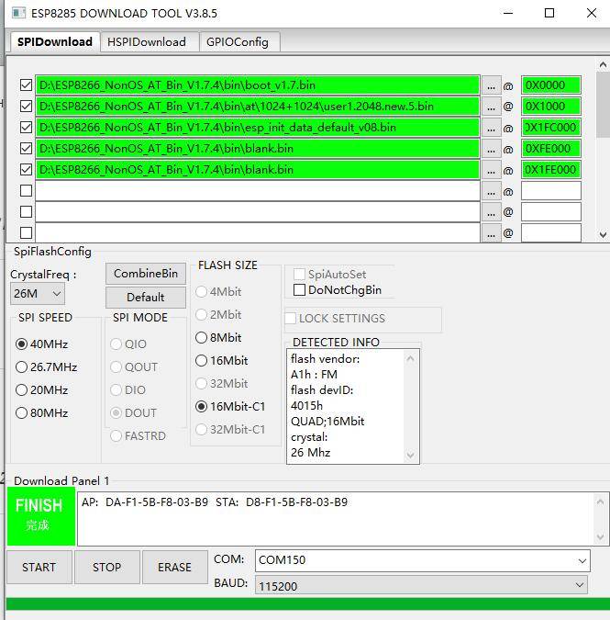Select 8Mbit flash size
610x620 pixels.
202,338
